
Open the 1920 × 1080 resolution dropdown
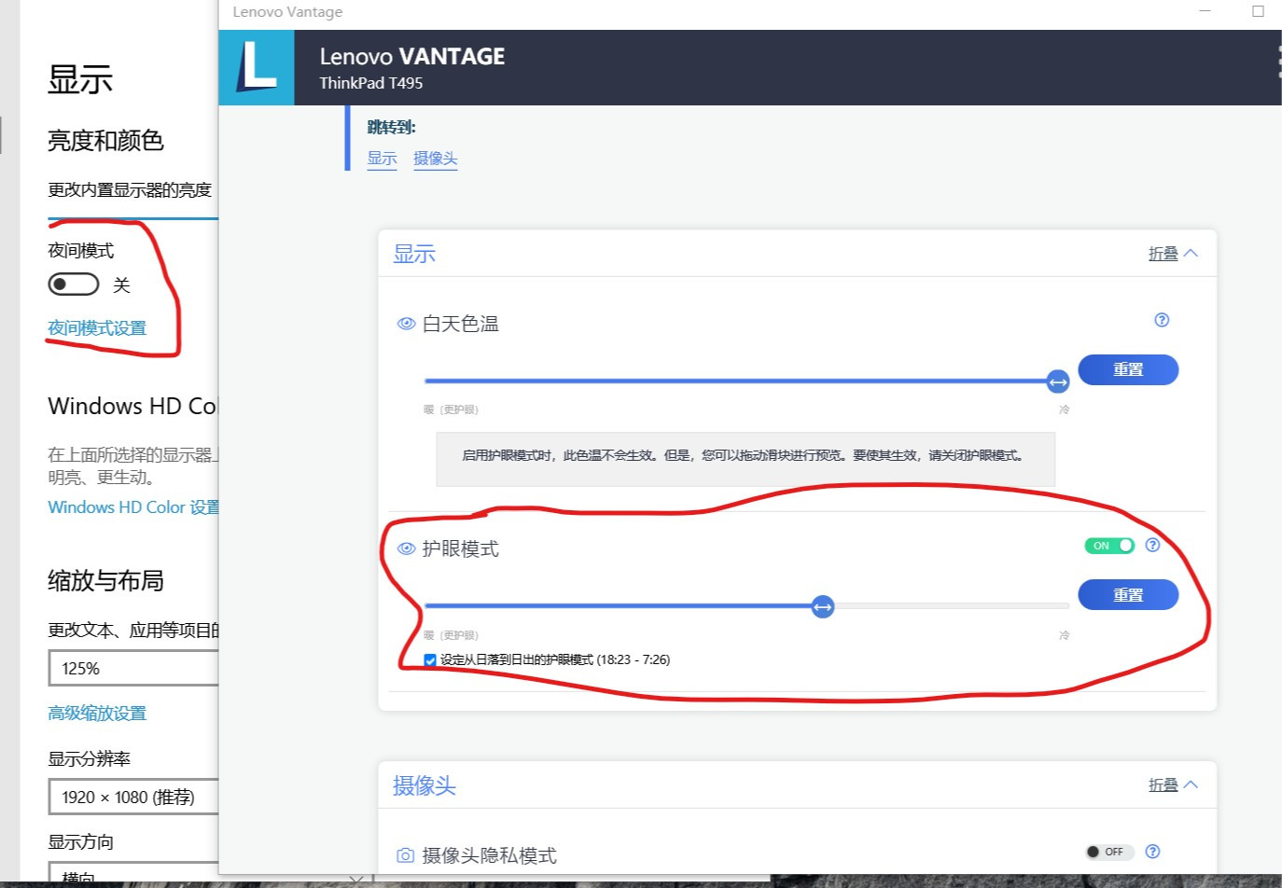(133, 797)
